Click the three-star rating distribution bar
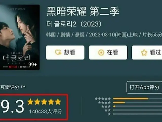 [x=138, y=106]
